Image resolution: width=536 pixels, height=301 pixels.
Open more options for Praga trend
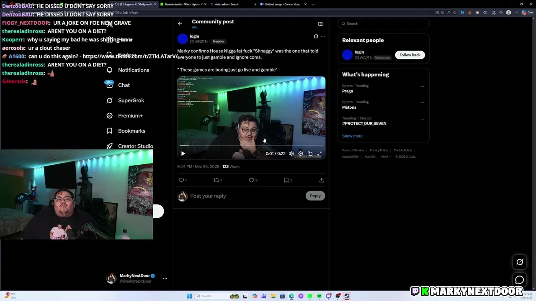pyautogui.click(x=422, y=87)
